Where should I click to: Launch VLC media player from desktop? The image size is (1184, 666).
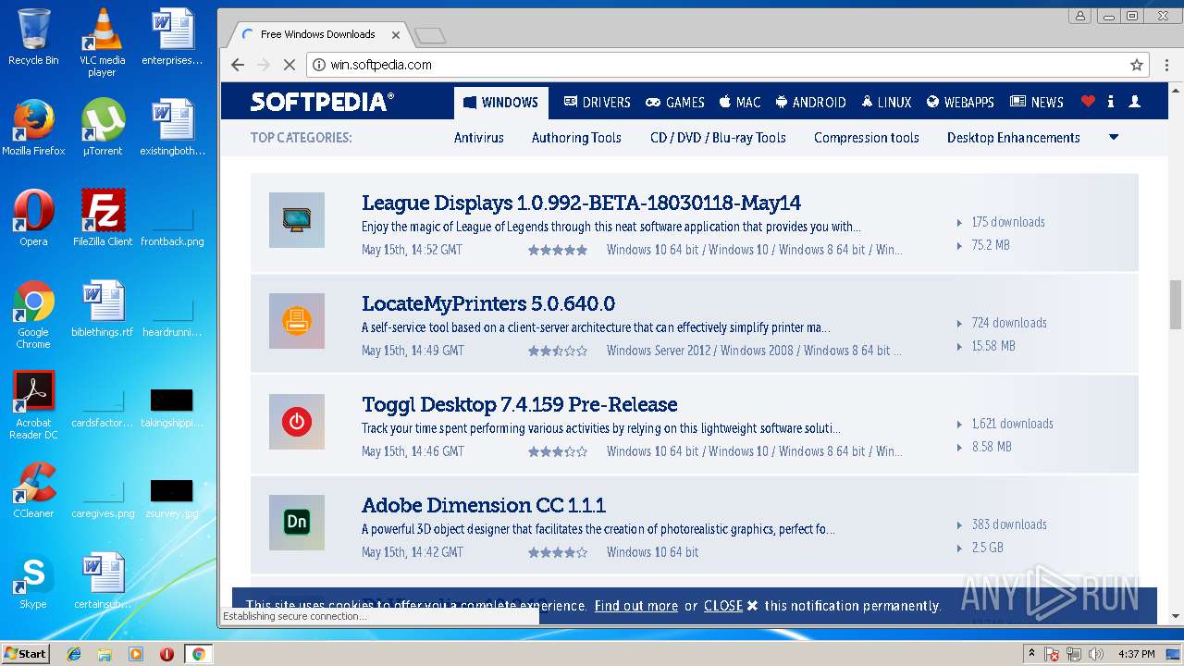coord(102,42)
